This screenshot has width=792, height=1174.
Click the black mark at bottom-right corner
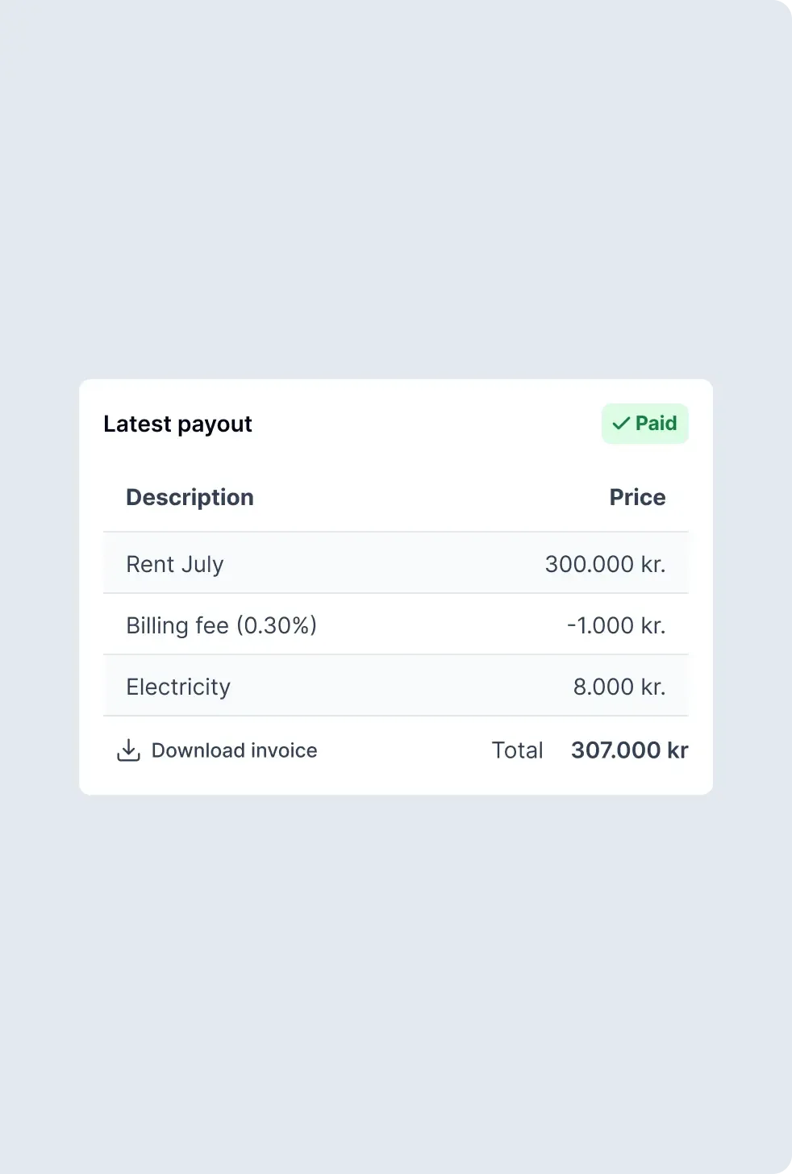(789, 1171)
